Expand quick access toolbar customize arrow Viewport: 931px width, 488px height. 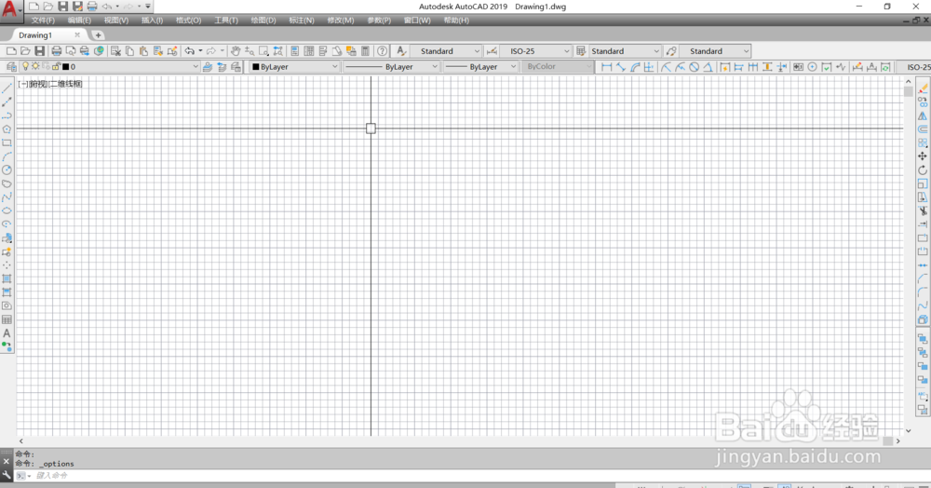coord(148,7)
